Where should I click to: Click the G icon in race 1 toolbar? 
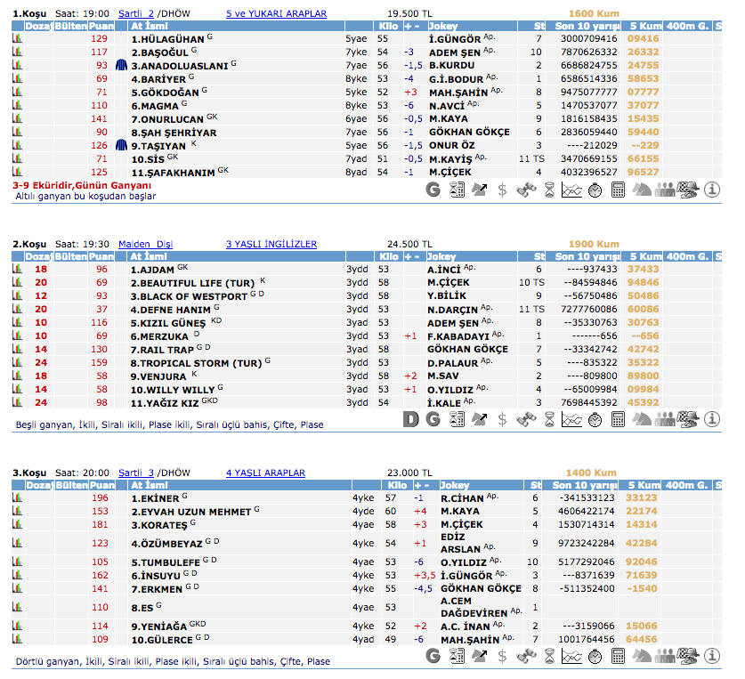tap(433, 190)
